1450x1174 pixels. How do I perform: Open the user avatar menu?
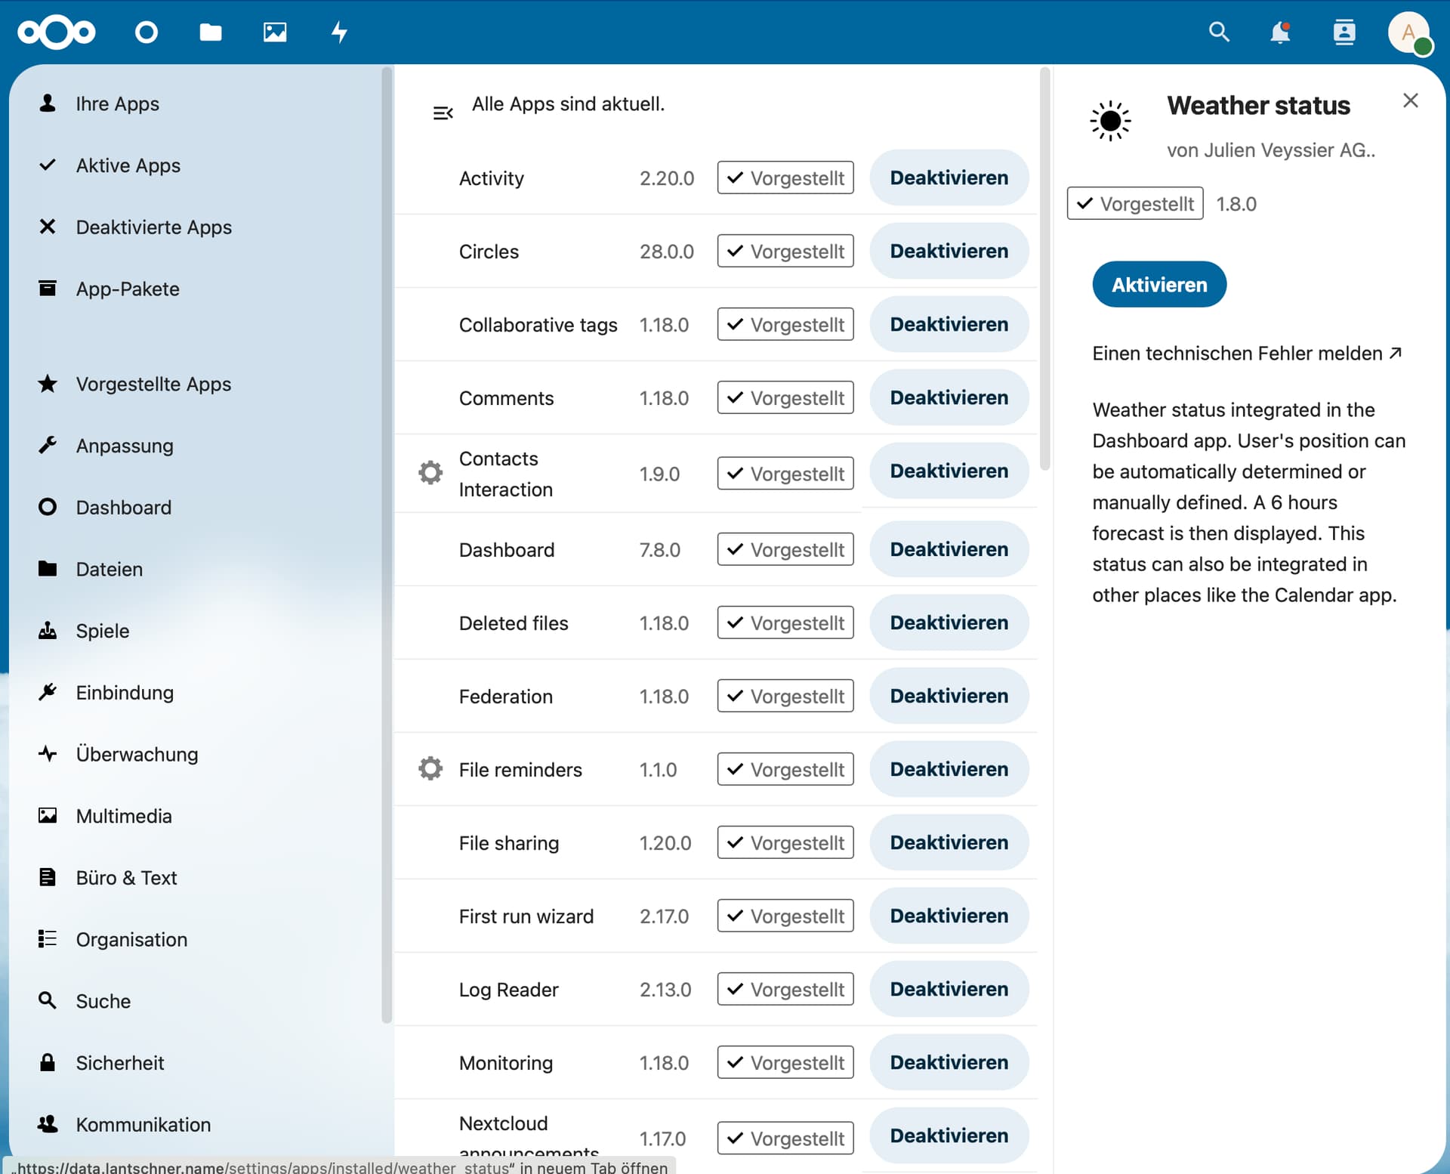(x=1409, y=33)
